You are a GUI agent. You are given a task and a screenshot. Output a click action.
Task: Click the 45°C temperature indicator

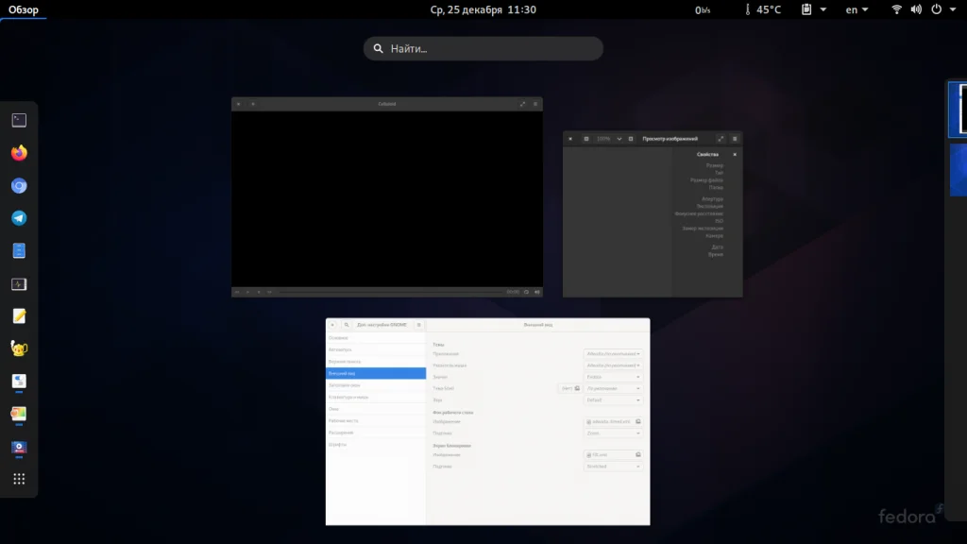[x=763, y=9]
